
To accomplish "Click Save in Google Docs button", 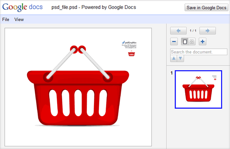I will (206, 8).
